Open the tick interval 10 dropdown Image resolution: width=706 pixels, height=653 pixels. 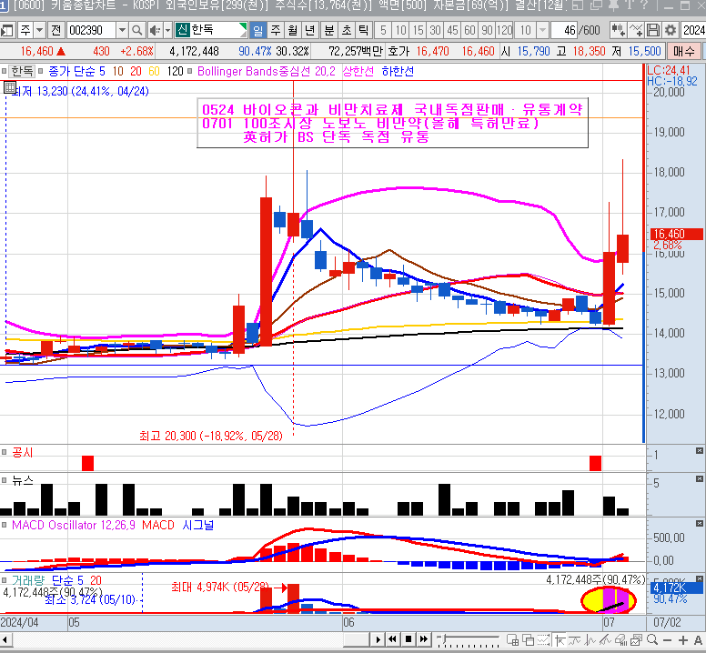(541, 30)
